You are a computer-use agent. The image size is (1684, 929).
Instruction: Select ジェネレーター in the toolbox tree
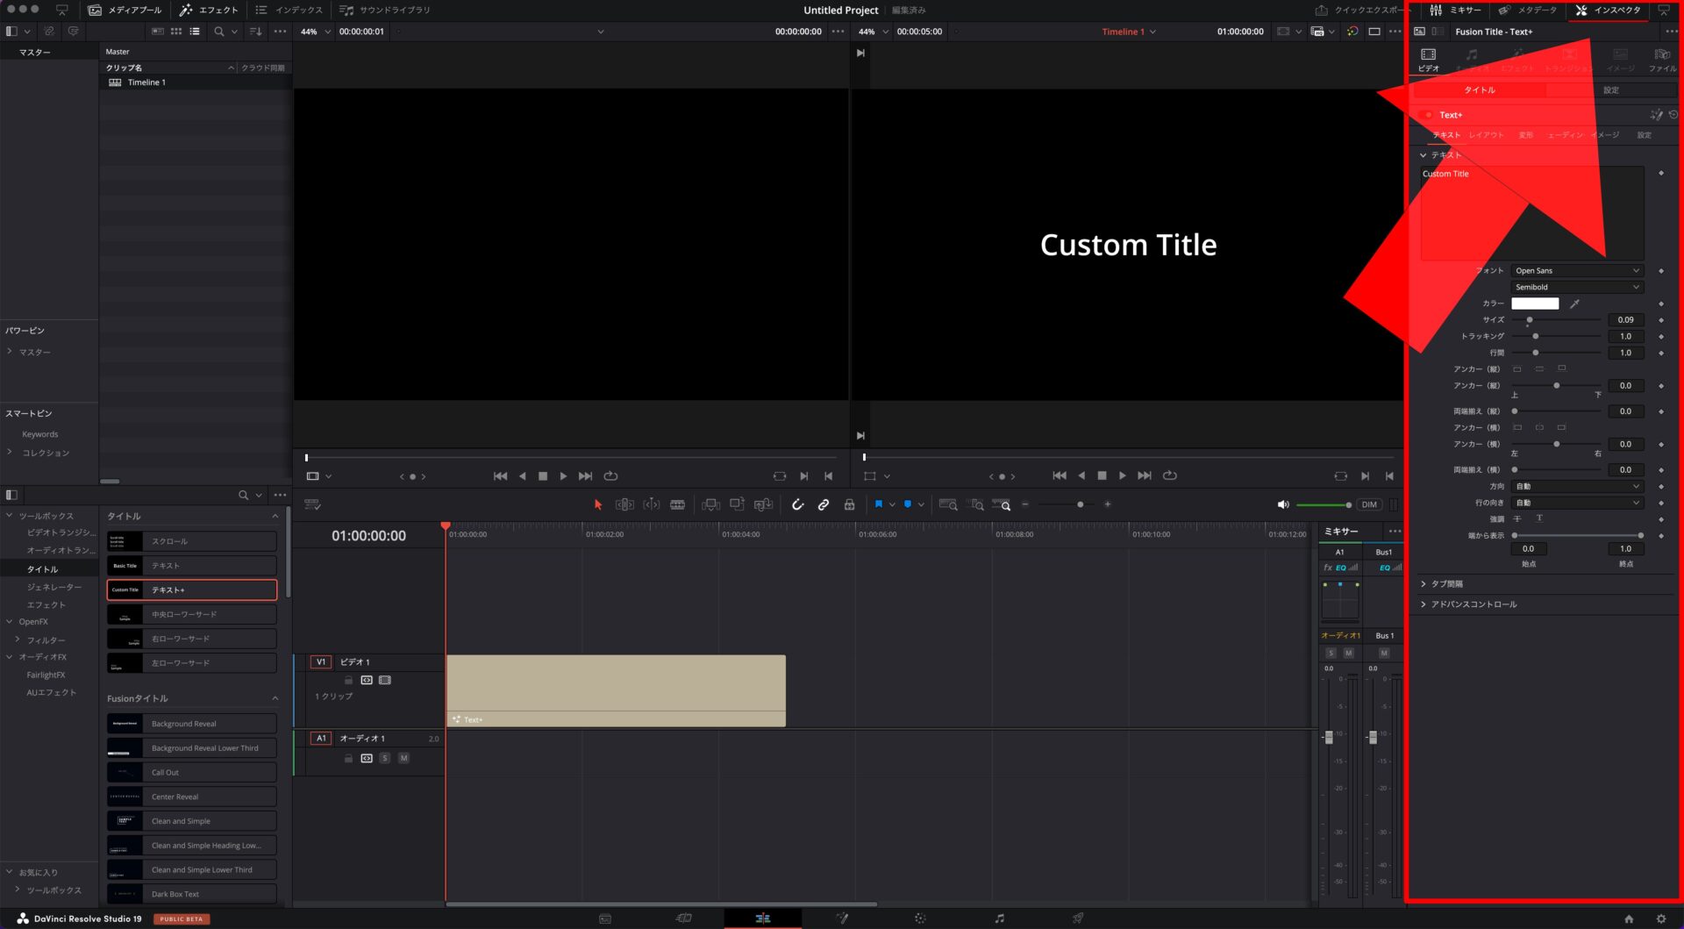pyautogui.click(x=54, y=587)
